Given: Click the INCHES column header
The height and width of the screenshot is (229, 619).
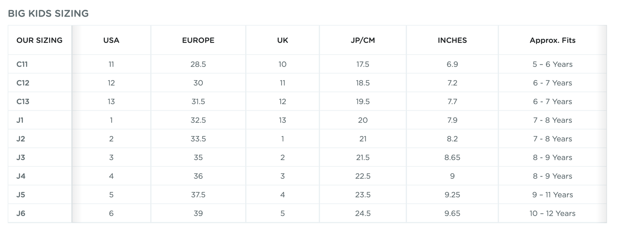Looking at the screenshot, I should (452, 40).
